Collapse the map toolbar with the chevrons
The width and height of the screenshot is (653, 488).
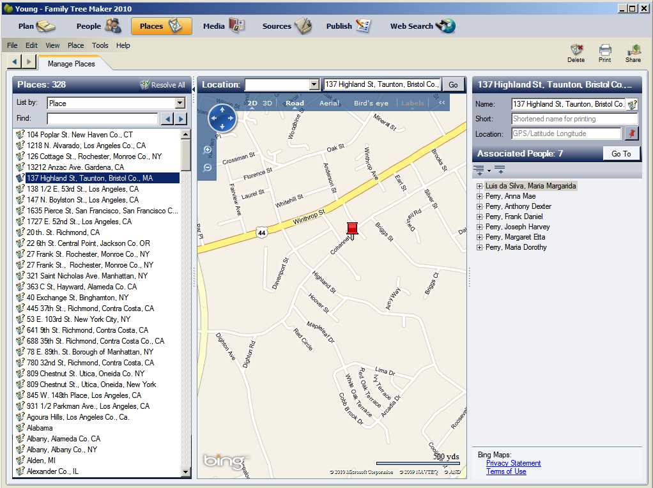[442, 102]
